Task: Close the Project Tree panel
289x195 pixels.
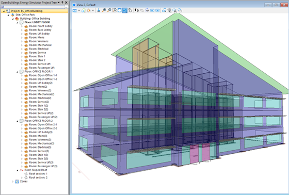Action: point(66,3)
